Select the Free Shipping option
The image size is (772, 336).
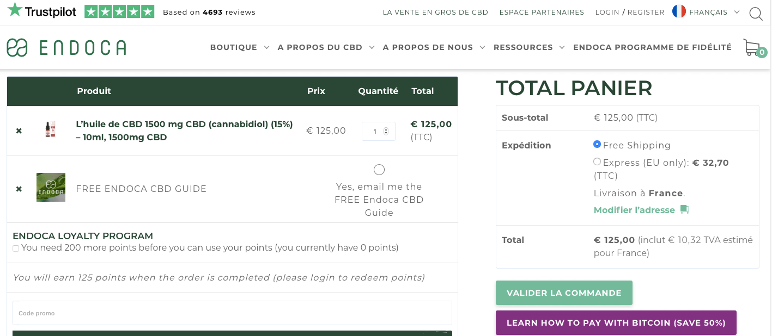pyautogui.click(x=597, y=145)
